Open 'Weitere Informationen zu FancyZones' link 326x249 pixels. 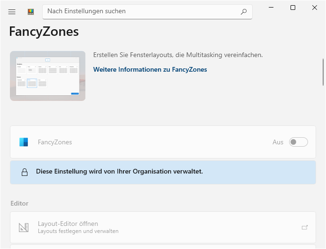150,69
